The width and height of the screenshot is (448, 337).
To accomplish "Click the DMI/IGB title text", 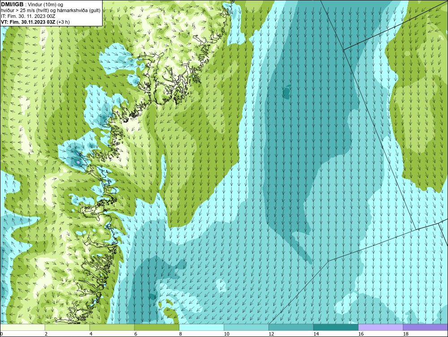I will coord(12,4).
